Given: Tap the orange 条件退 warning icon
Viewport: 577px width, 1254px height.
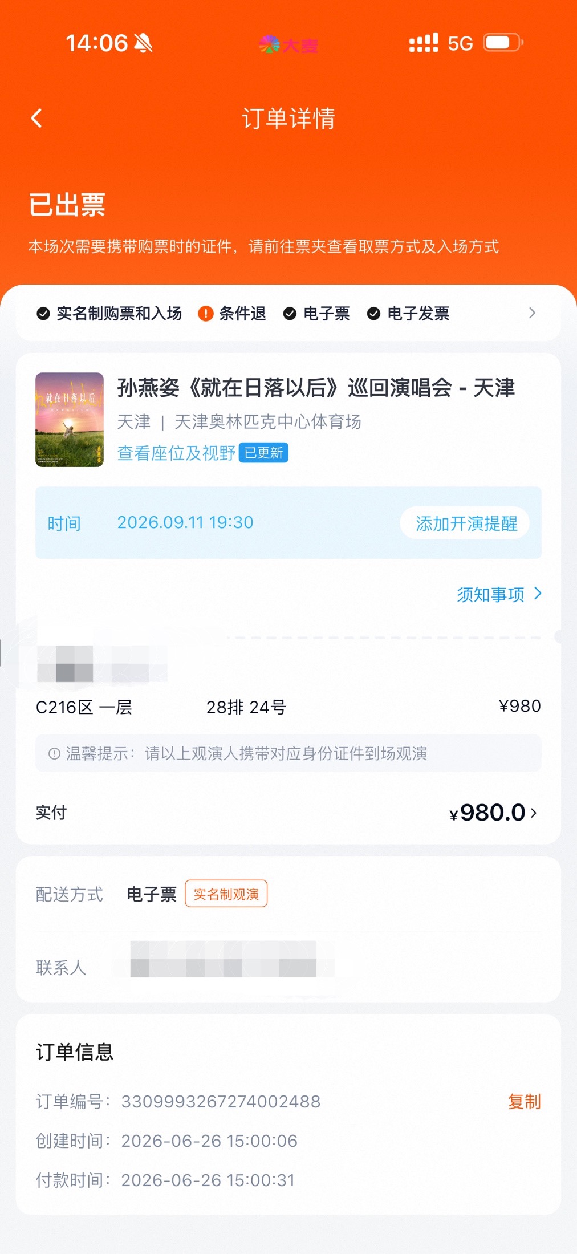Looking at the screenshot, I should click(205, 314).
